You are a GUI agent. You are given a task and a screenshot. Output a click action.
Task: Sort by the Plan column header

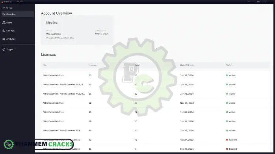[45, 65]
